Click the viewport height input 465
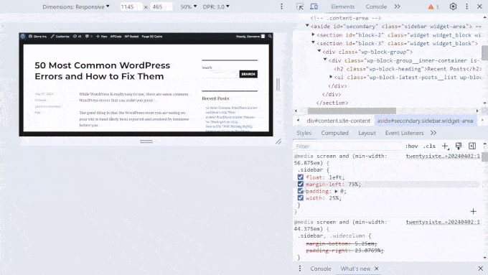 tap(161, 6)
